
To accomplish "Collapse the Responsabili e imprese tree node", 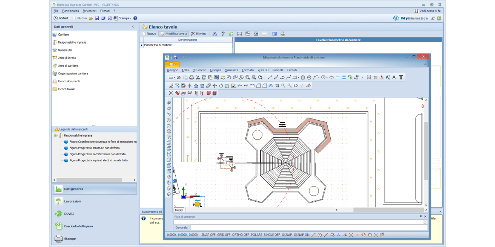I will (x=56, y=135).
